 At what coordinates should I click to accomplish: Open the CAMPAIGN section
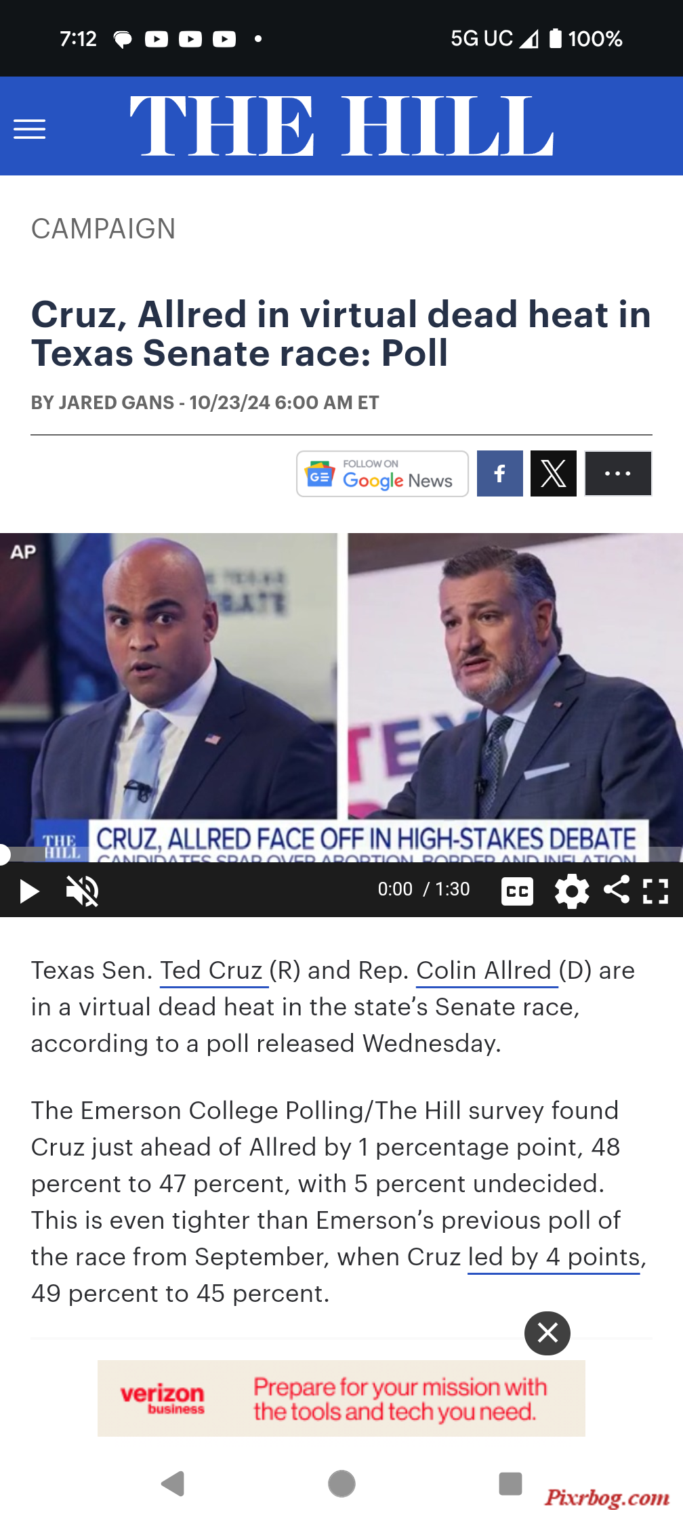[103, 229]
